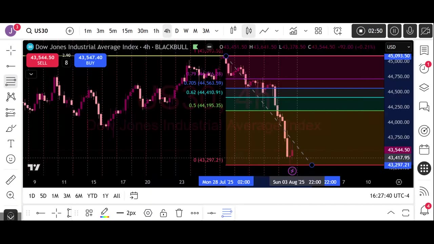Open the Alerts clock panel
This screenshot has height=244, width=434.
tap(424, 68)
